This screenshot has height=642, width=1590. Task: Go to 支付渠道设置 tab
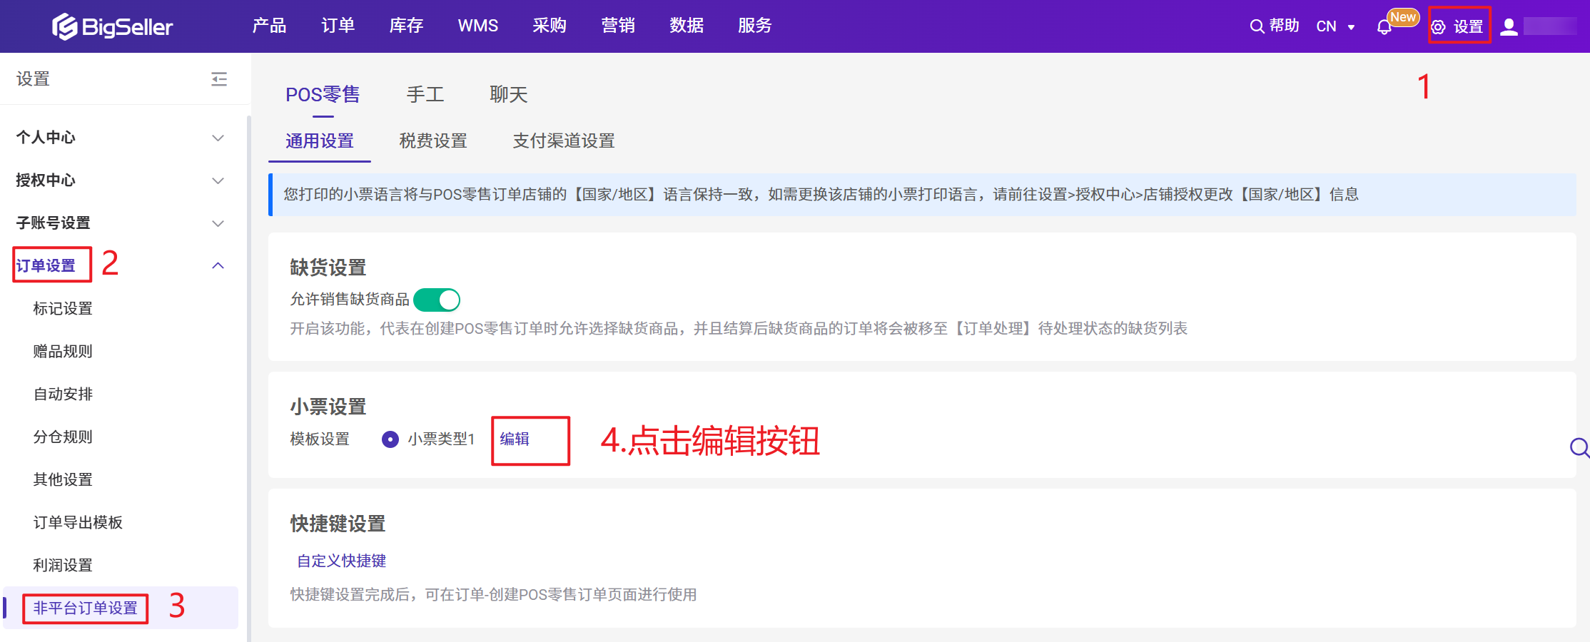[563, 141]
